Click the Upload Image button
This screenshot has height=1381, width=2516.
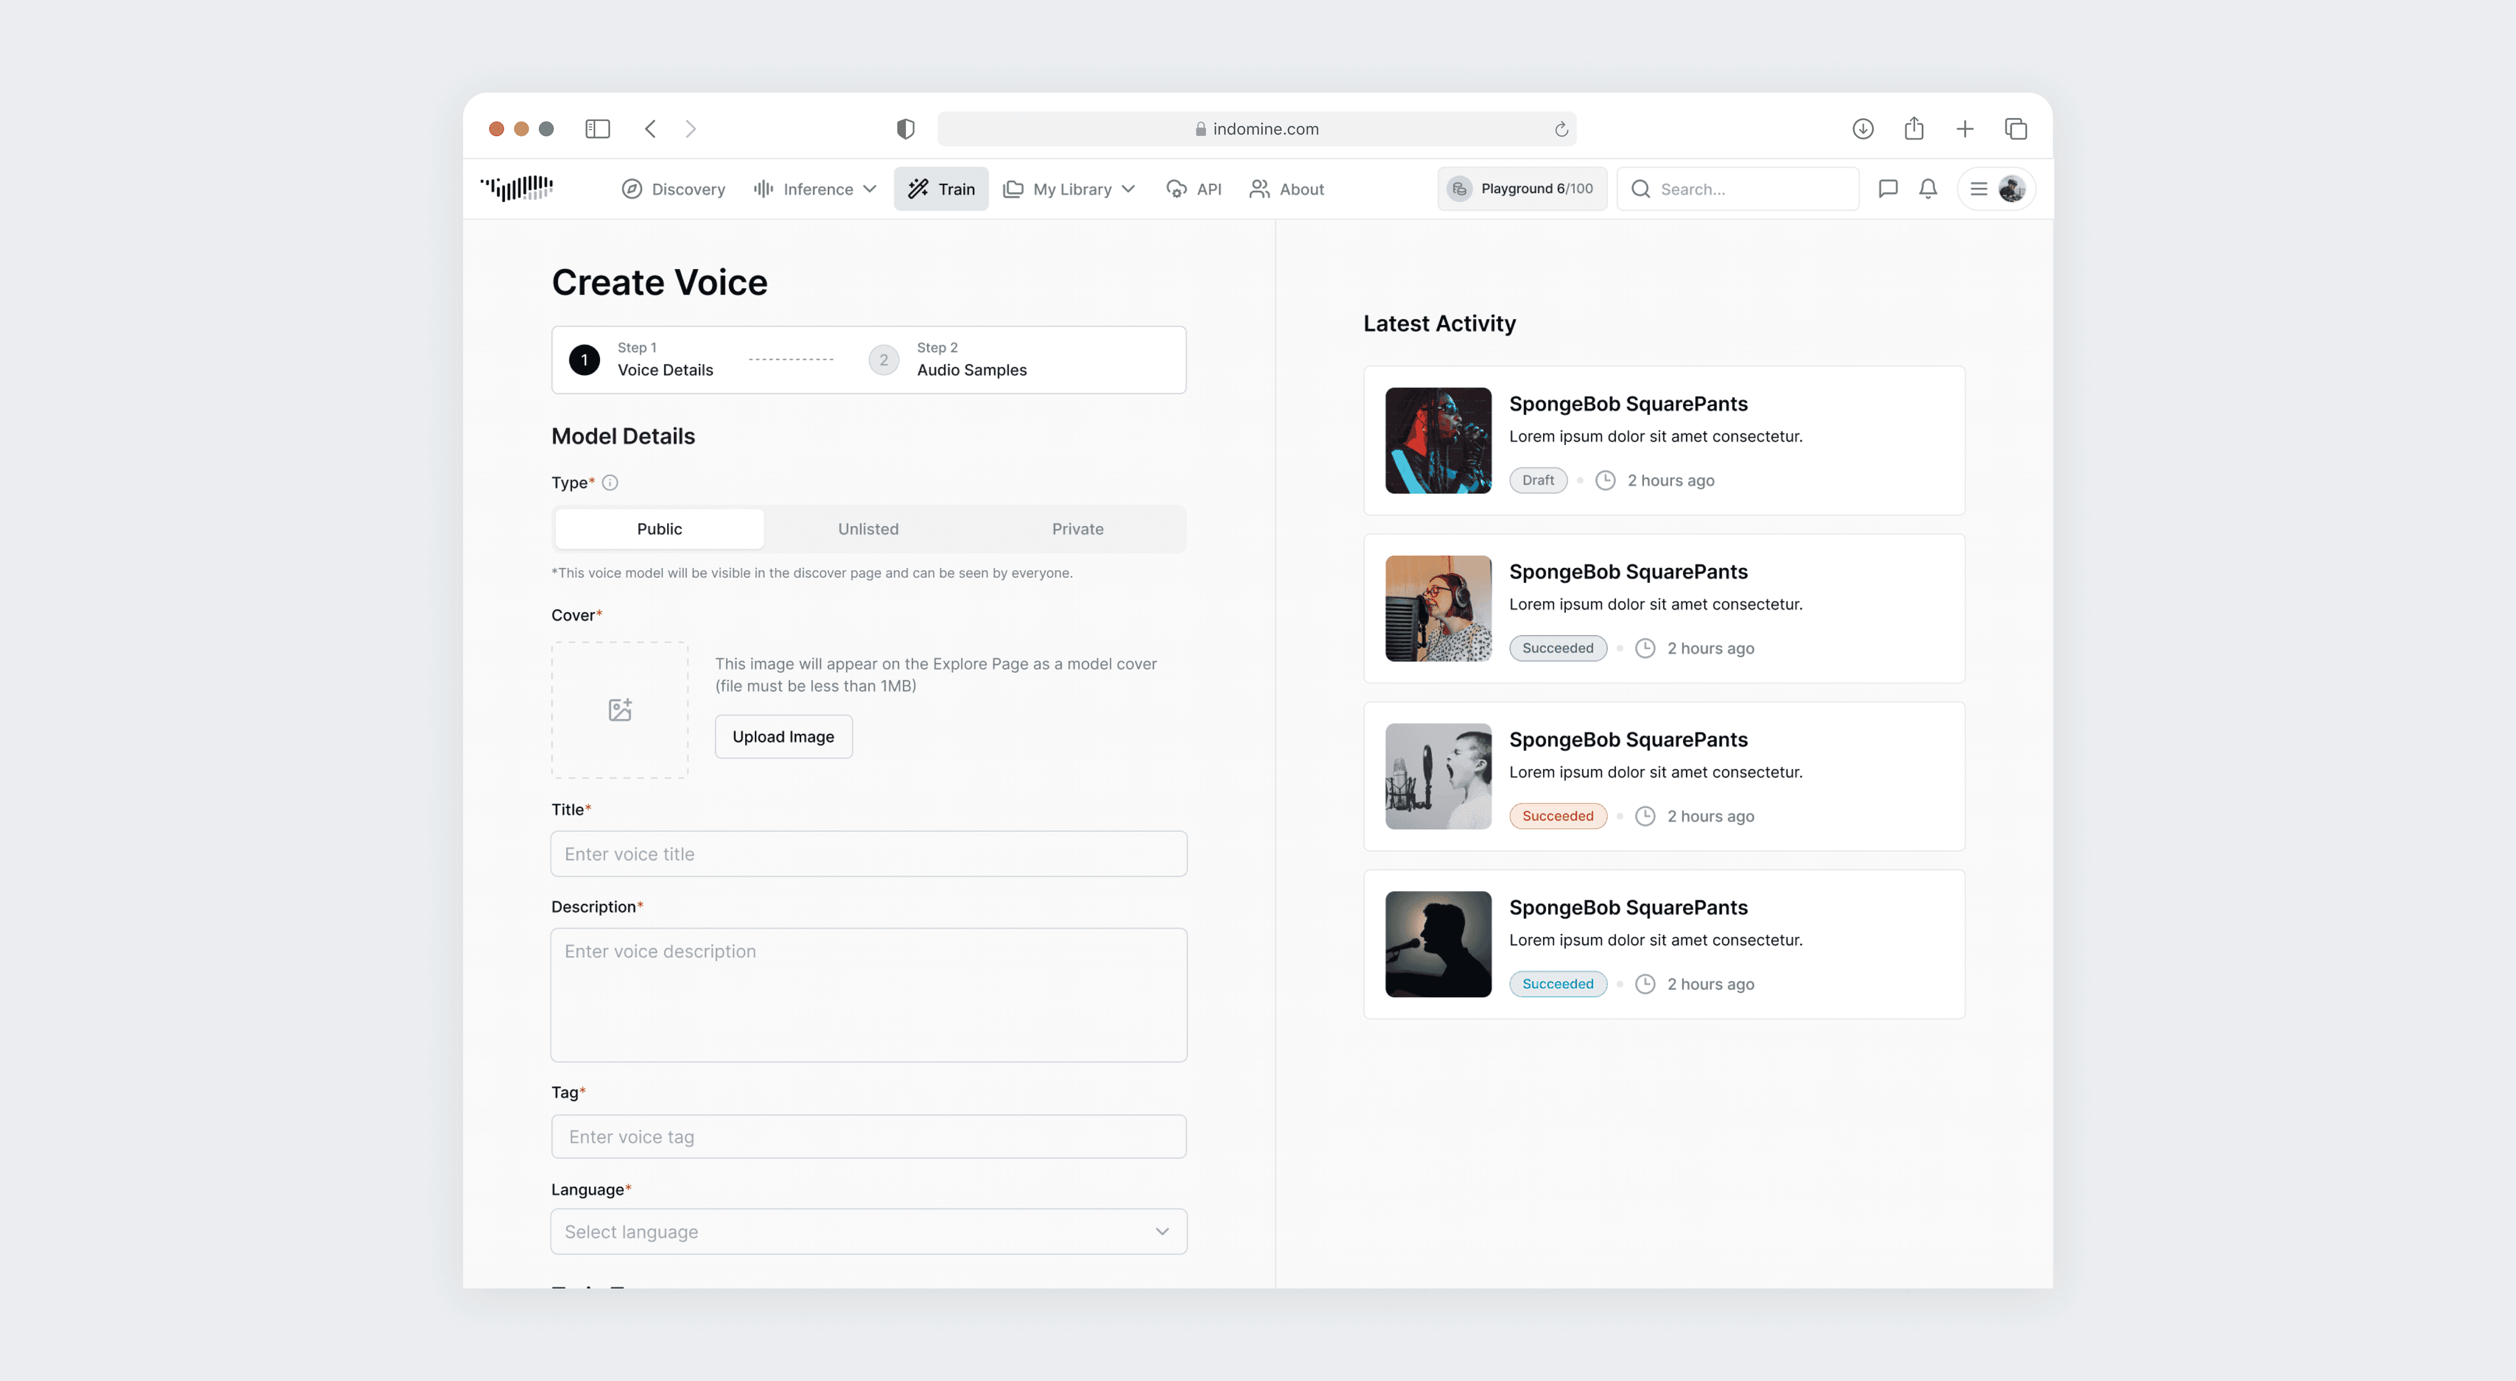[x=783, y=736]
